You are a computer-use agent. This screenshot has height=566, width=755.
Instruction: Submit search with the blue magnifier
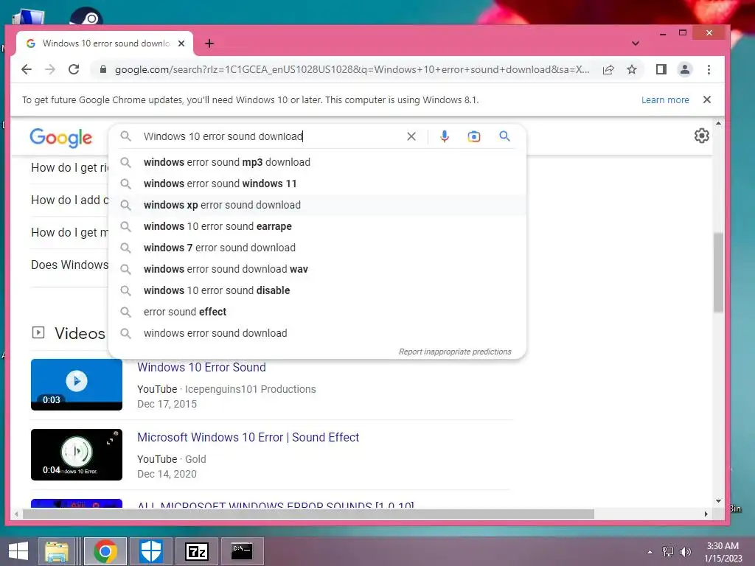504,136
